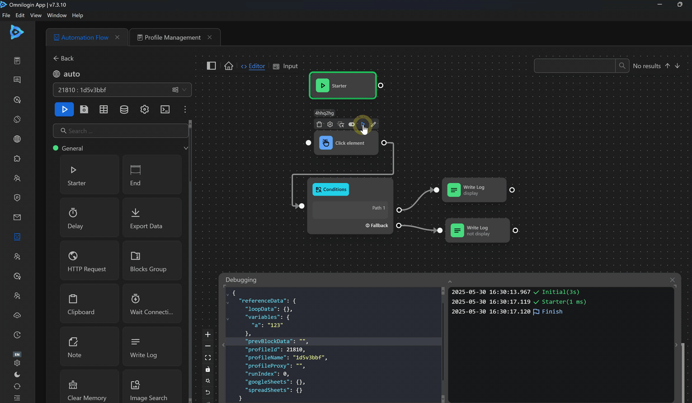Collapse the General blocks category
The image size is (692, 403).
pos(186,148)
